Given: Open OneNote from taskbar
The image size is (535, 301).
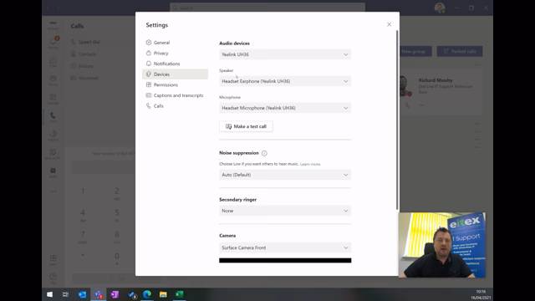Looking at the screenshot, I should pos(115,294).
